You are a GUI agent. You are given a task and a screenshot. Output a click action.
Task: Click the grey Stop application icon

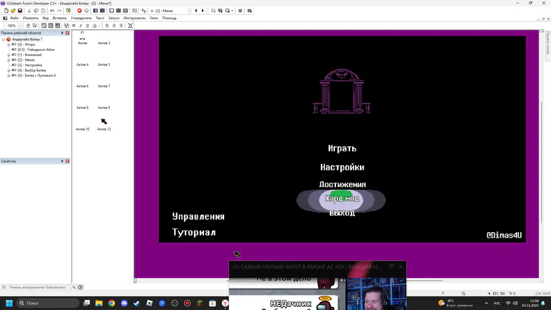click(86, 10)
